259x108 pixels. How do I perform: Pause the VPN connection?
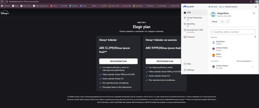click(x=214, y=21)
